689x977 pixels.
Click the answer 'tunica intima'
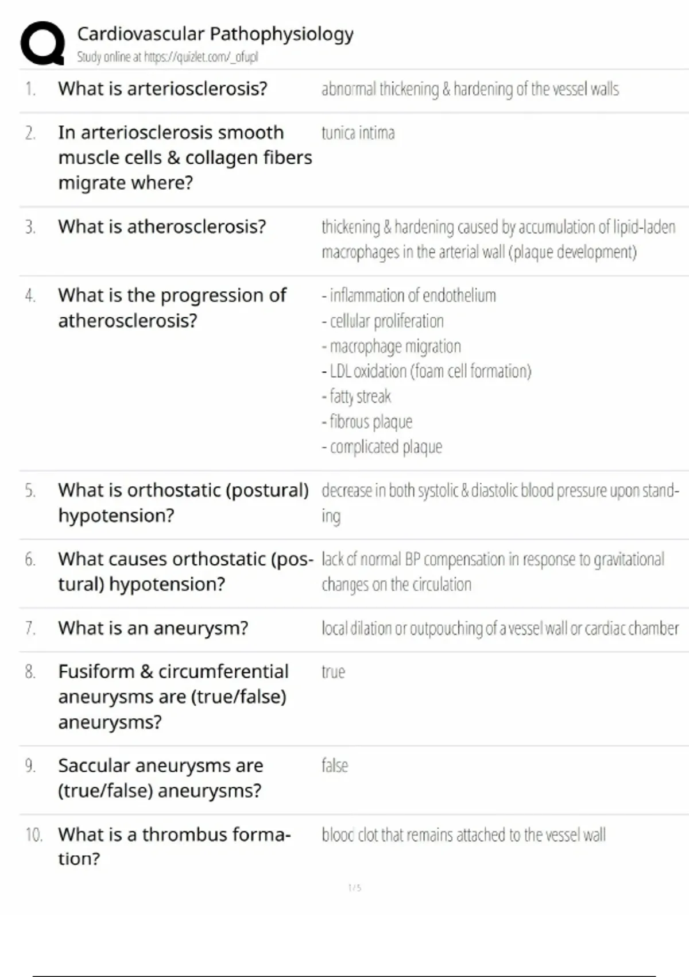[358, 133]
